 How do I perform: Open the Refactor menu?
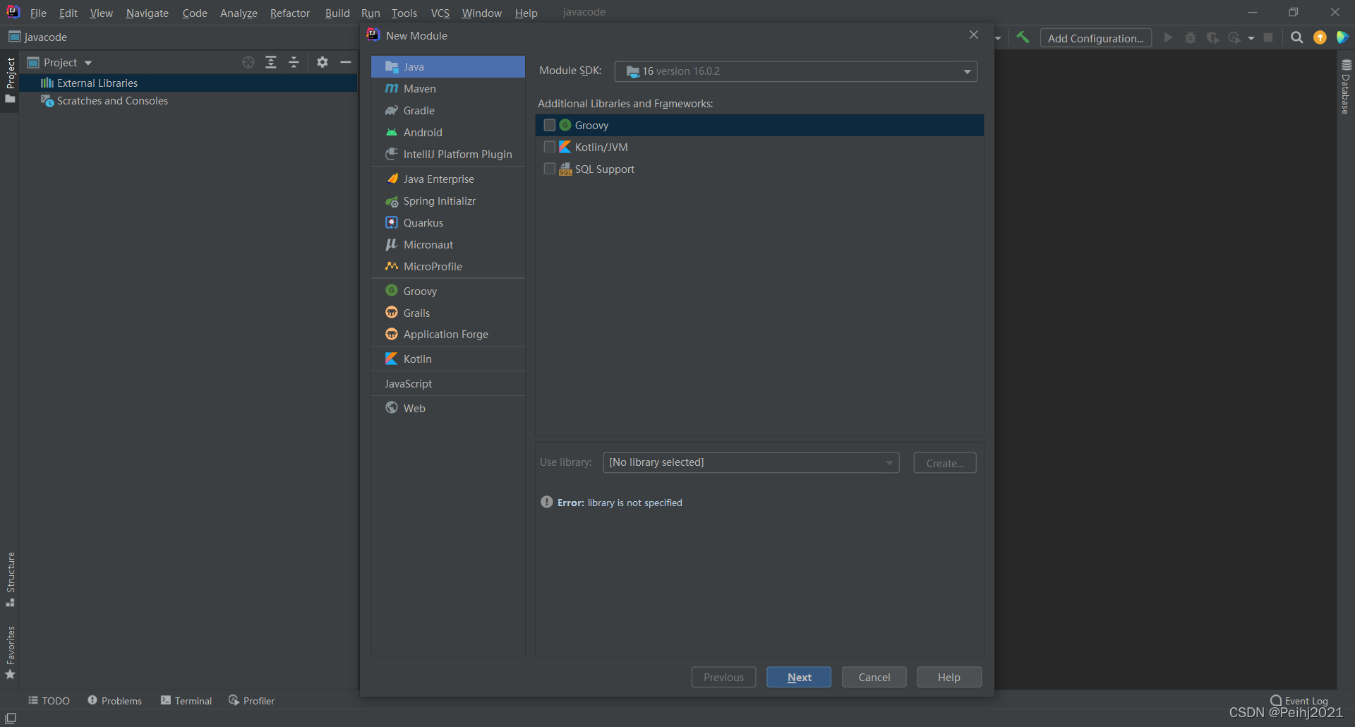pyautogui.click(x=289, y=13)
